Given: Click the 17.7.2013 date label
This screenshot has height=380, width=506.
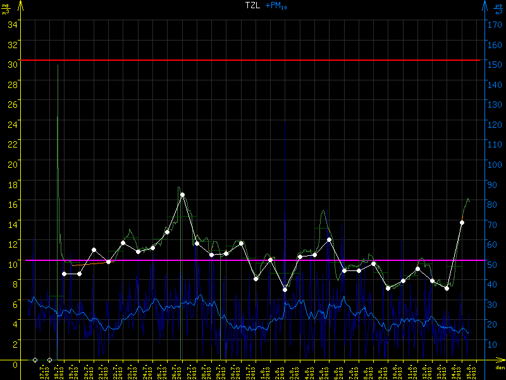Looking at the screenshot, I should (x=42, y=371).
